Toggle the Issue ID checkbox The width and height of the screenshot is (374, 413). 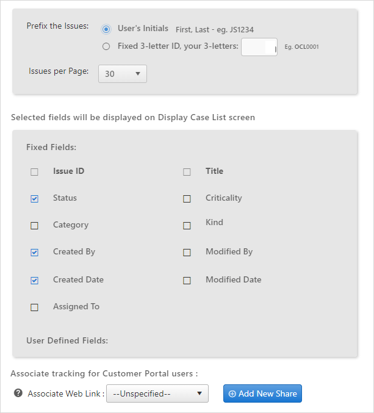click(x=35, y=172)
